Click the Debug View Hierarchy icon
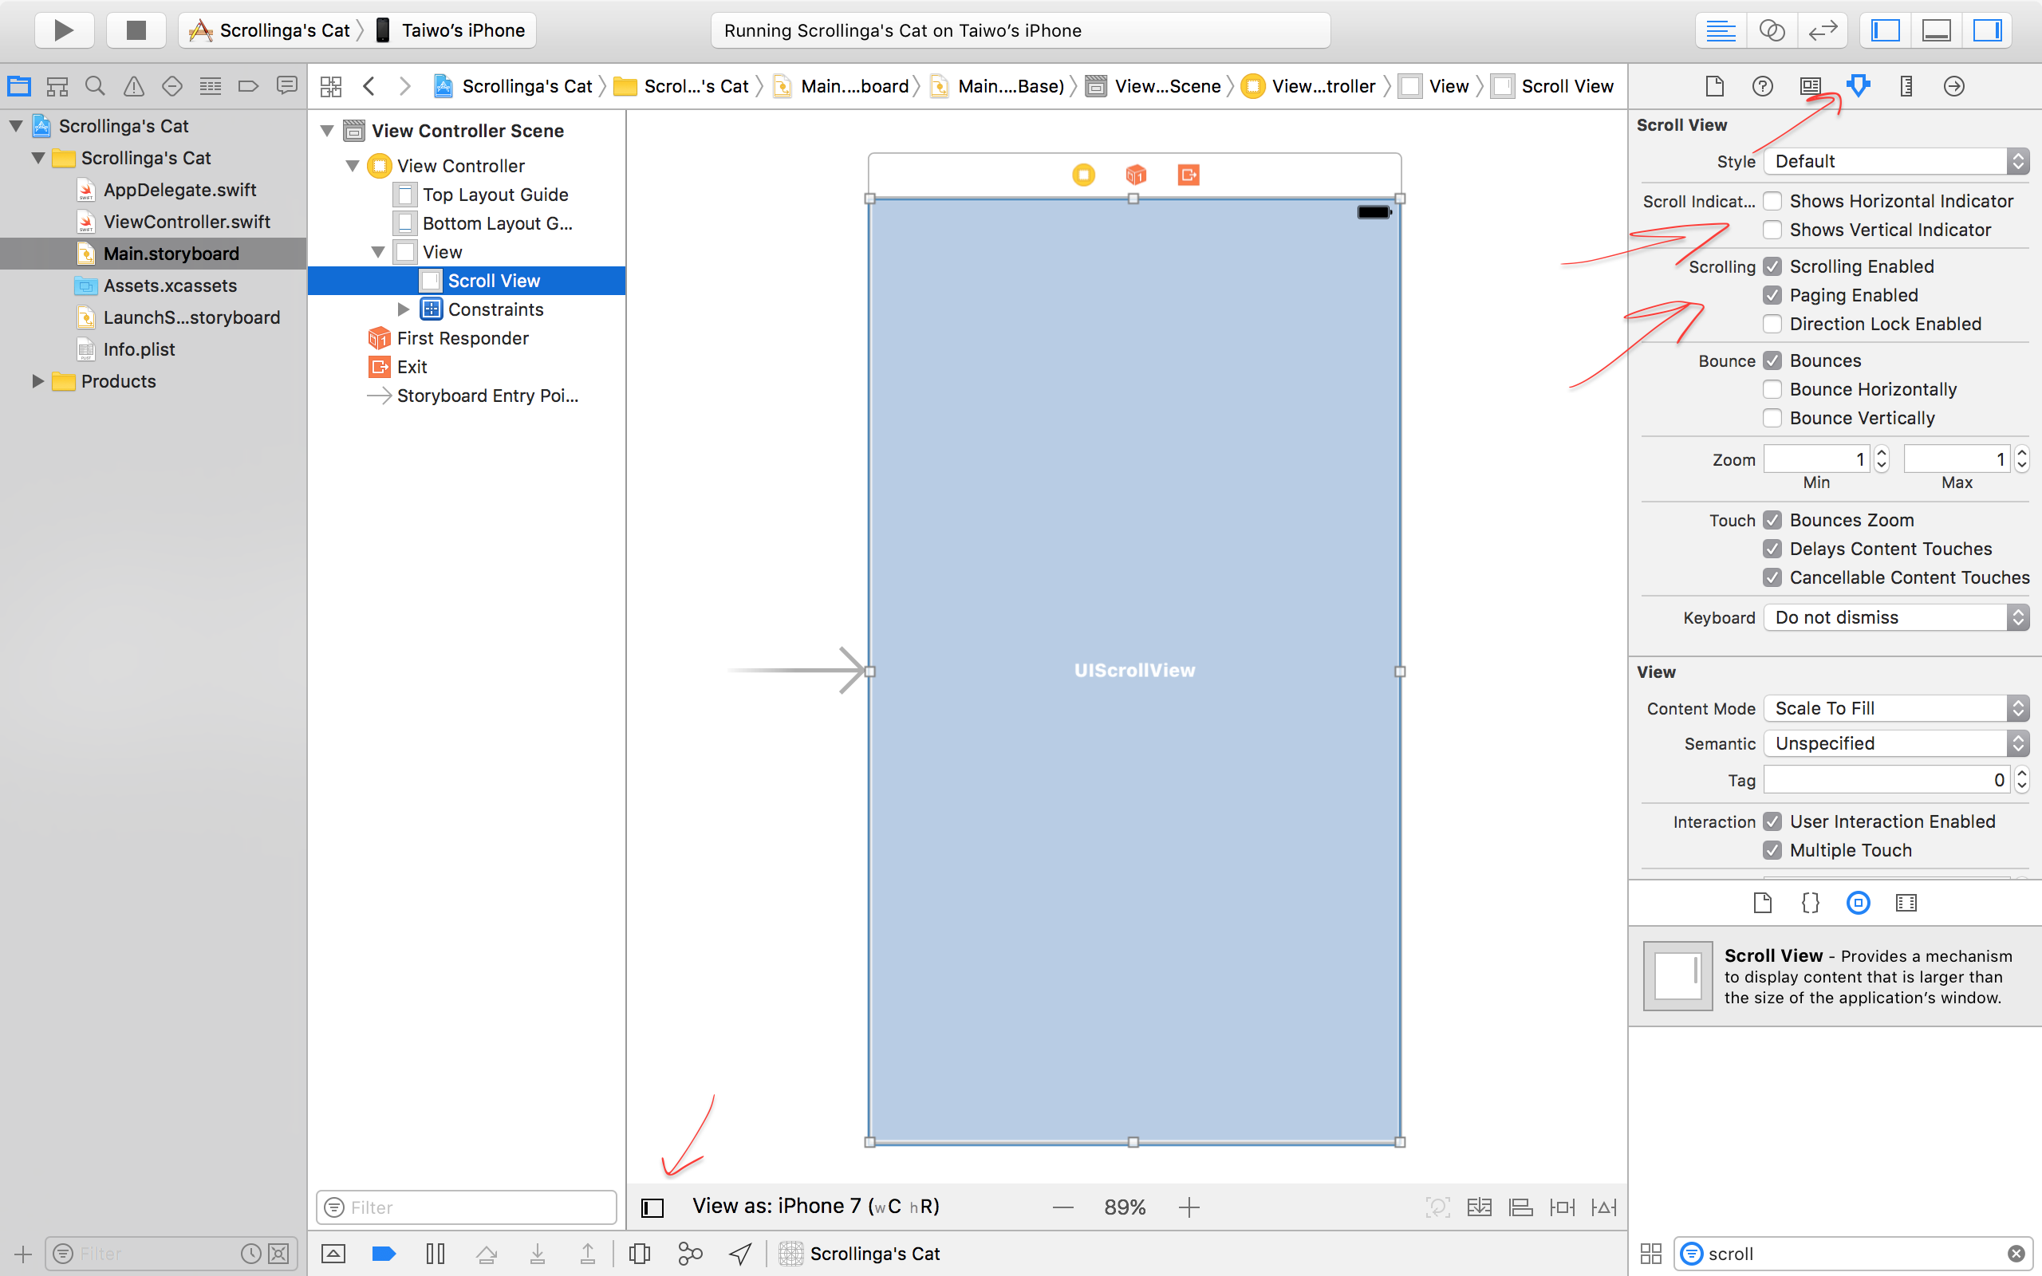This screenshot has height=1276, width=2042. tap(639, 1253)
